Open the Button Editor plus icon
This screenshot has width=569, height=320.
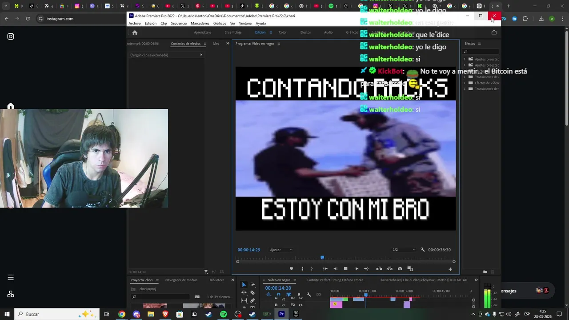pyautogui.click(x=450, y=269)
